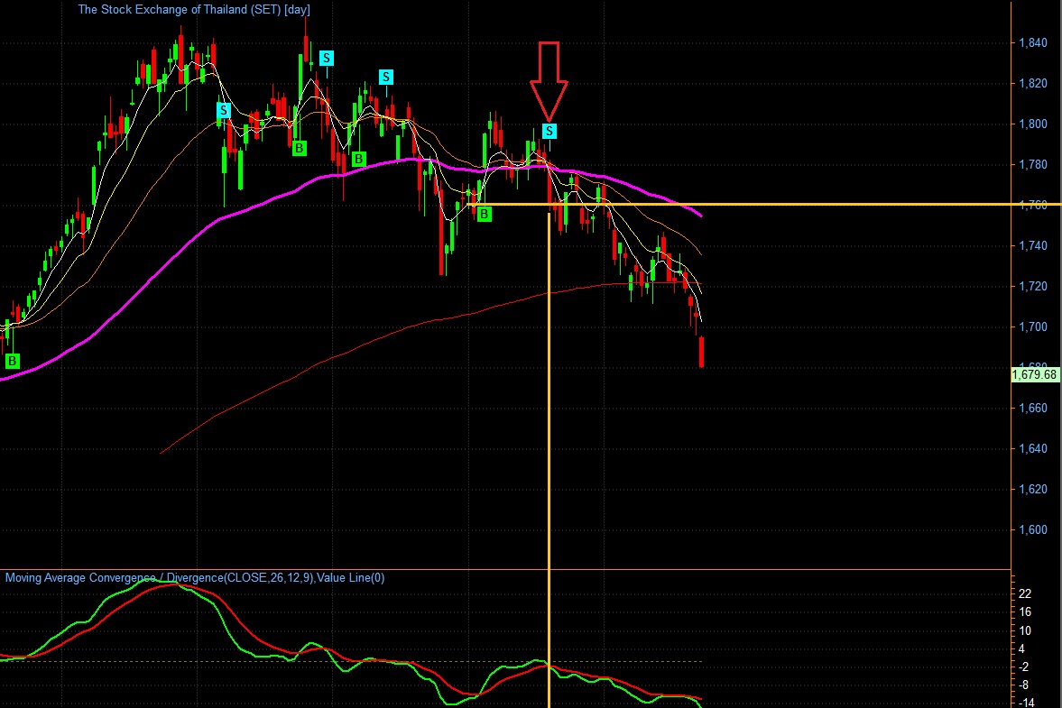Select the large red down arrow annotation
This screenshot has height=708, width=1062.
[549, 82]
